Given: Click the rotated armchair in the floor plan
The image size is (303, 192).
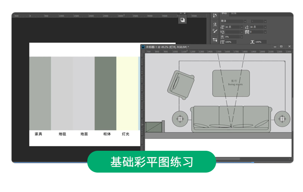Looking at the screenshot, I should (x=181, y=85).
